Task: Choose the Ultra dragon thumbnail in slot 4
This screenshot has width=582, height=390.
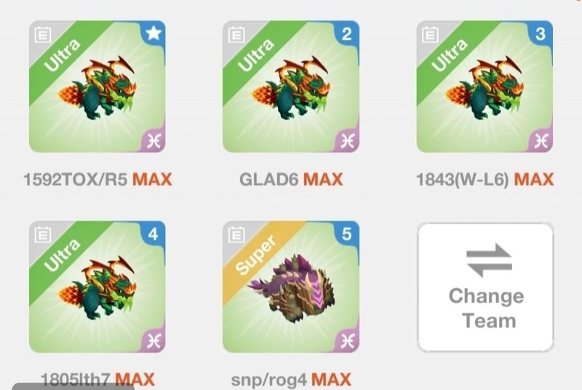Action: (x=97, y=287)
